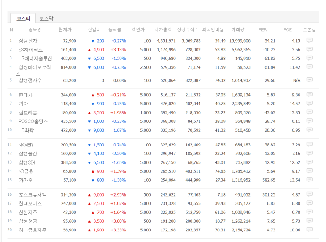326x242 pixels.
Task: Open the 현대모비스 stock link
Action: click(x=30, y=203)
